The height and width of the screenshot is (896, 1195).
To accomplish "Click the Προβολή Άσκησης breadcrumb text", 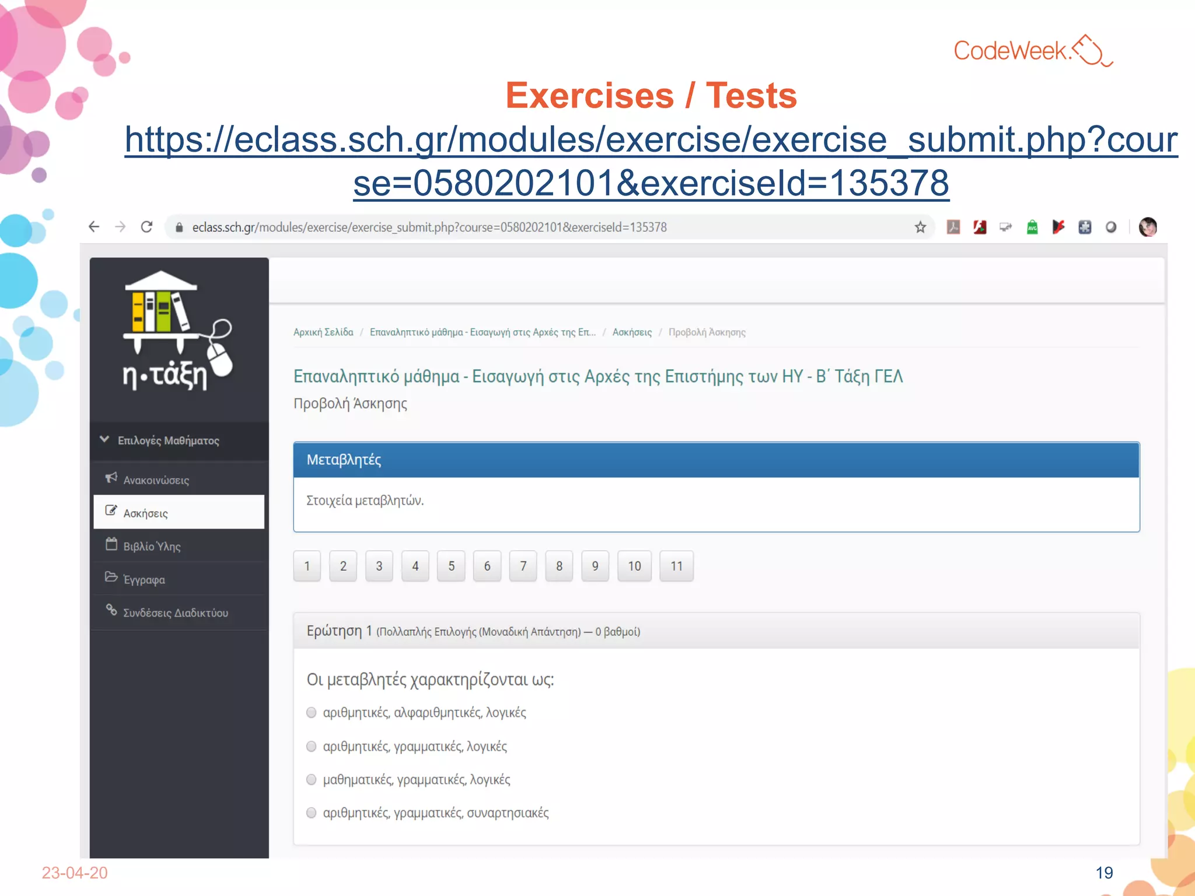I will (x=707, y=332).
